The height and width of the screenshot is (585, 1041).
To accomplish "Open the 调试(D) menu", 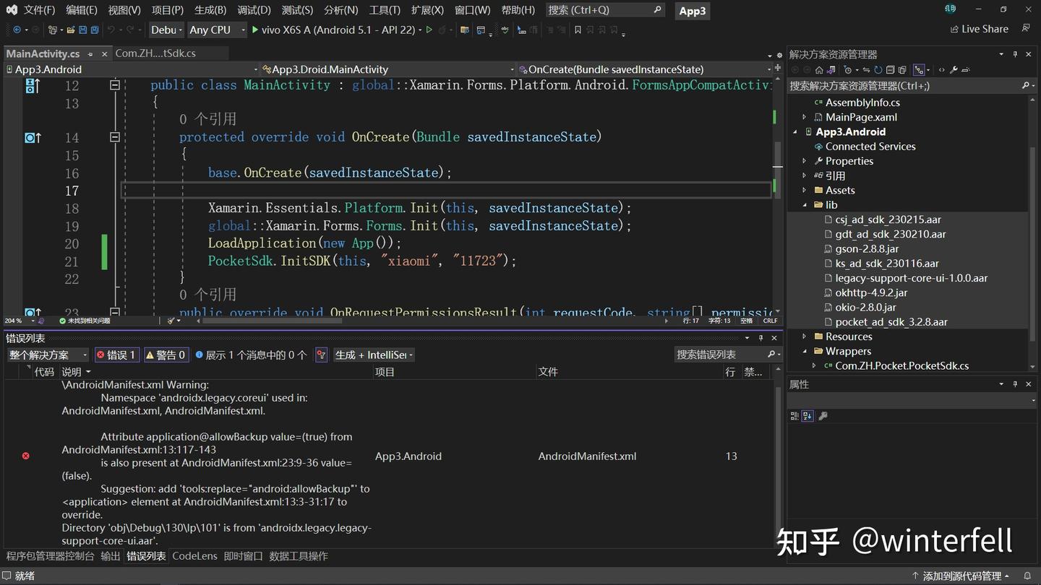I will (254, 10).
